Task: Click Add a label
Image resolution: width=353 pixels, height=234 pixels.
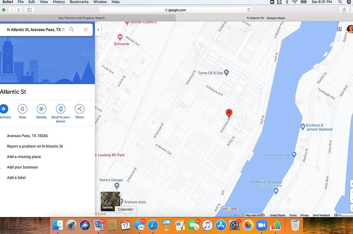Action: click(16, 177)
